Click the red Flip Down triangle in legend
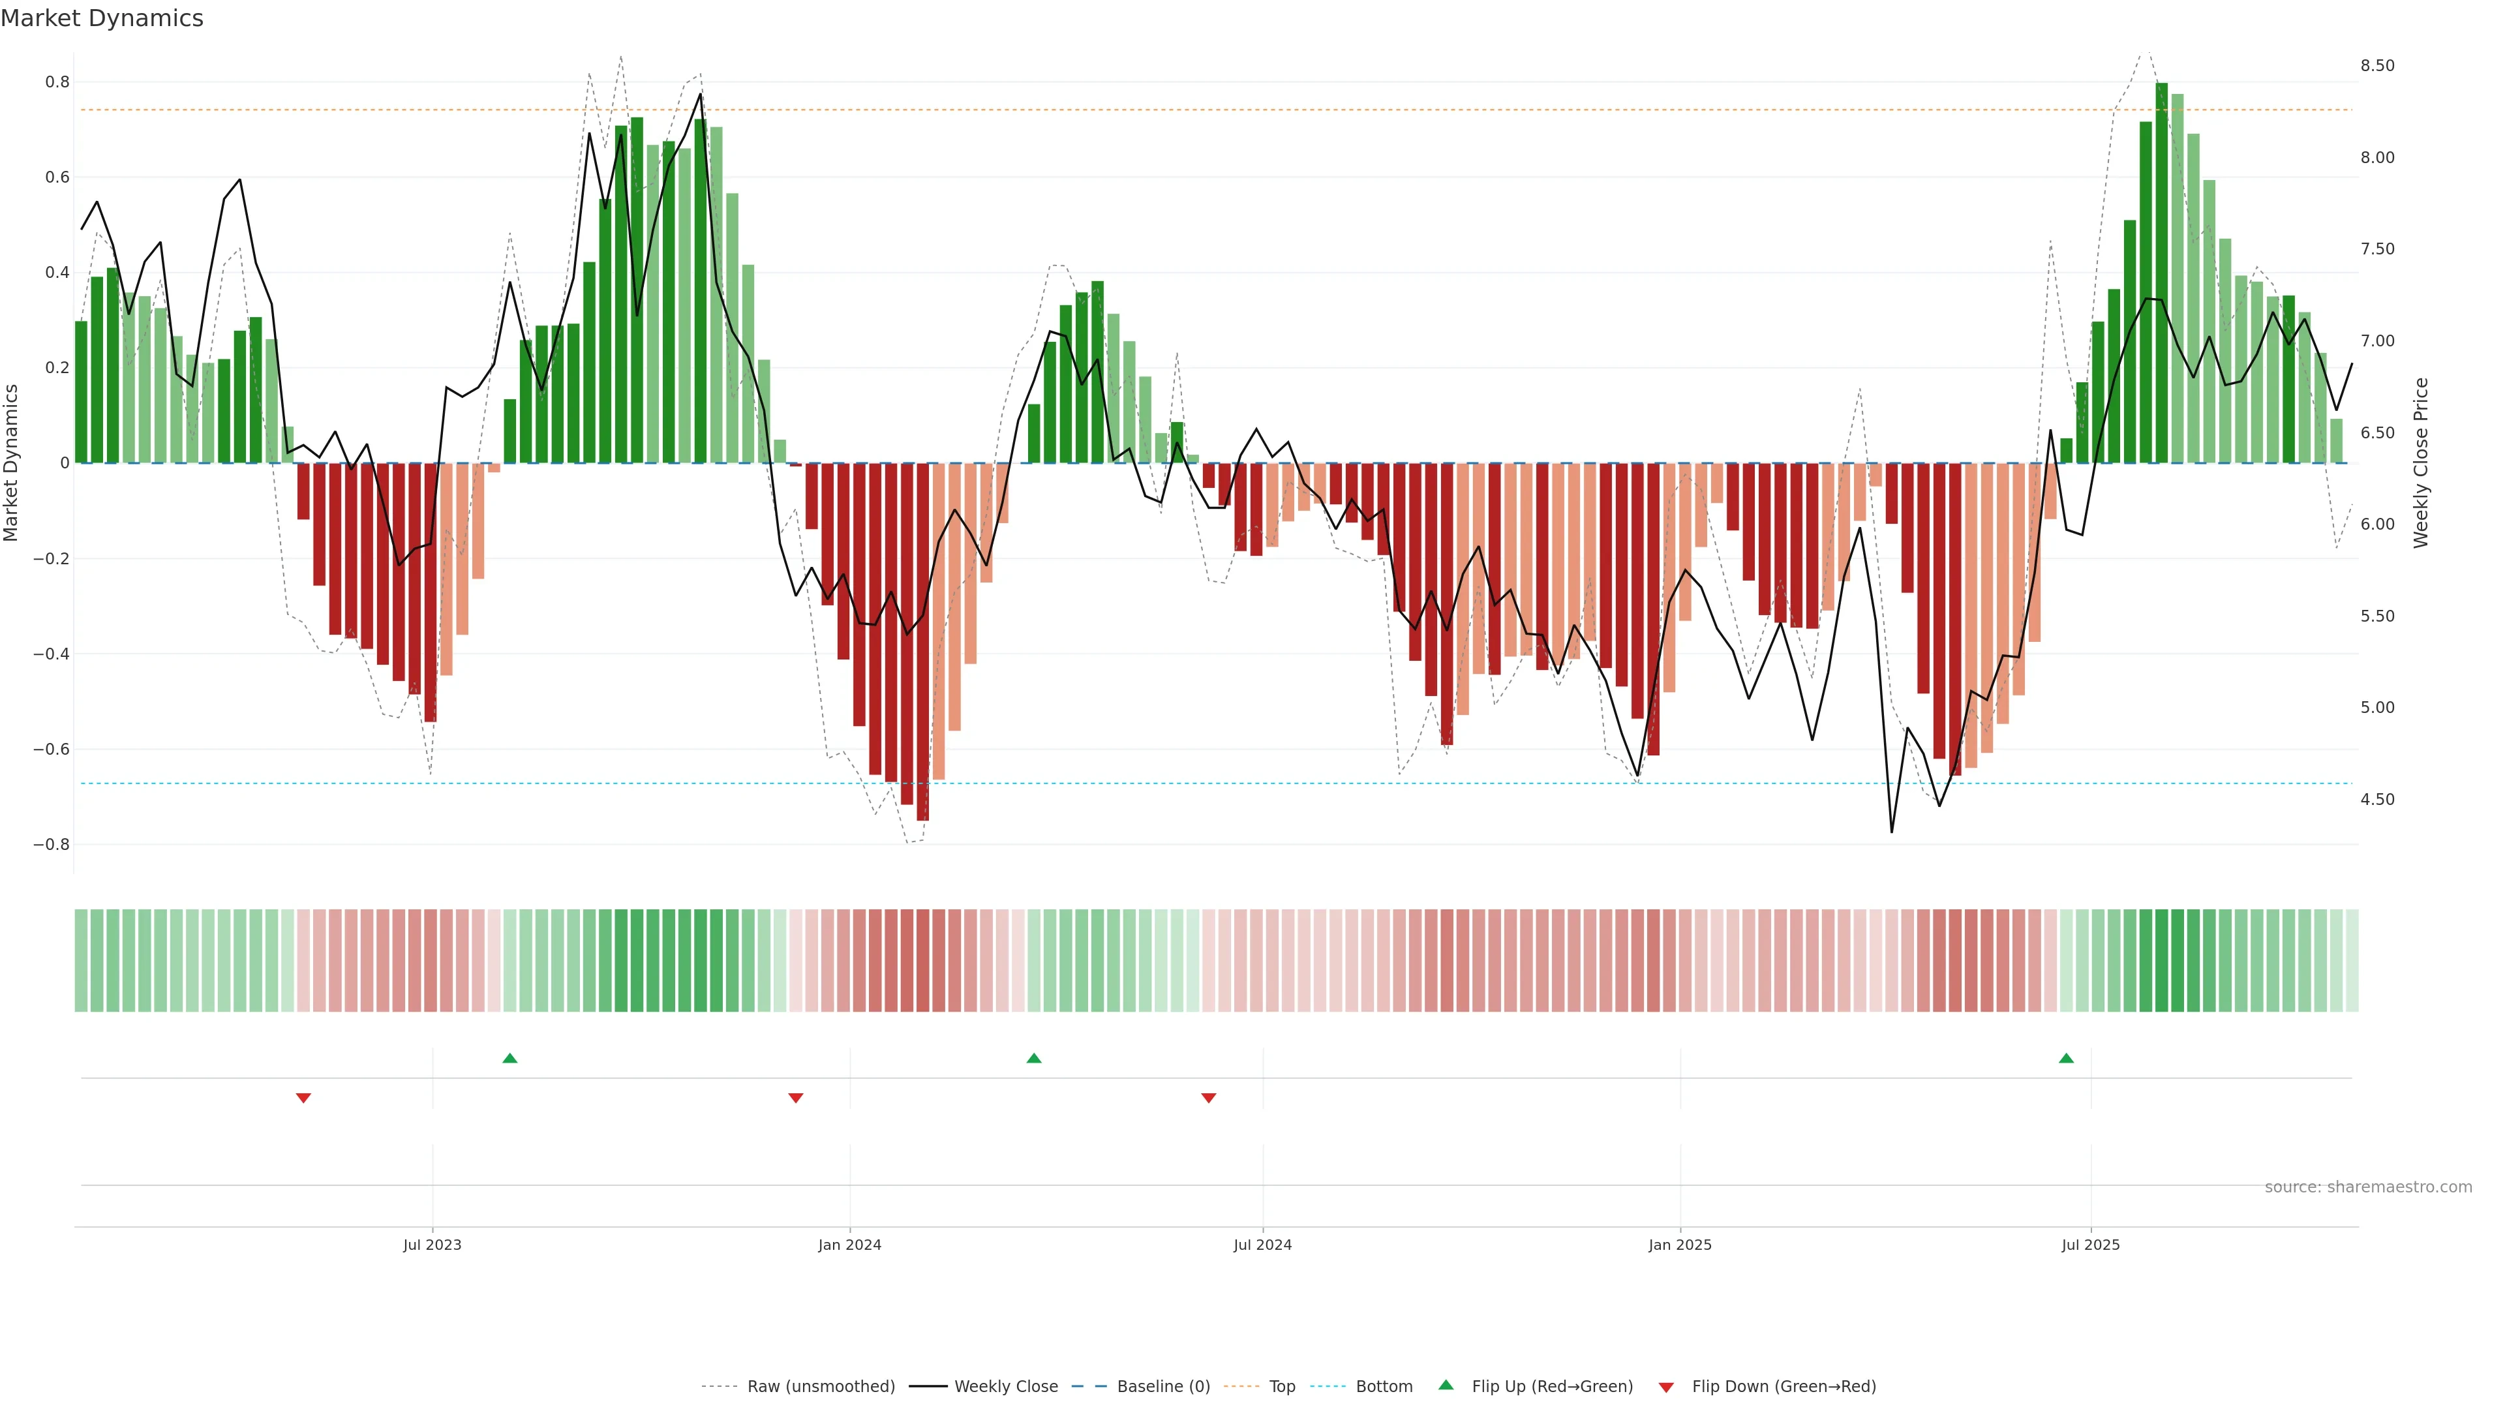Screen dimensions: 2505x1409 tap(1666, 1387)
